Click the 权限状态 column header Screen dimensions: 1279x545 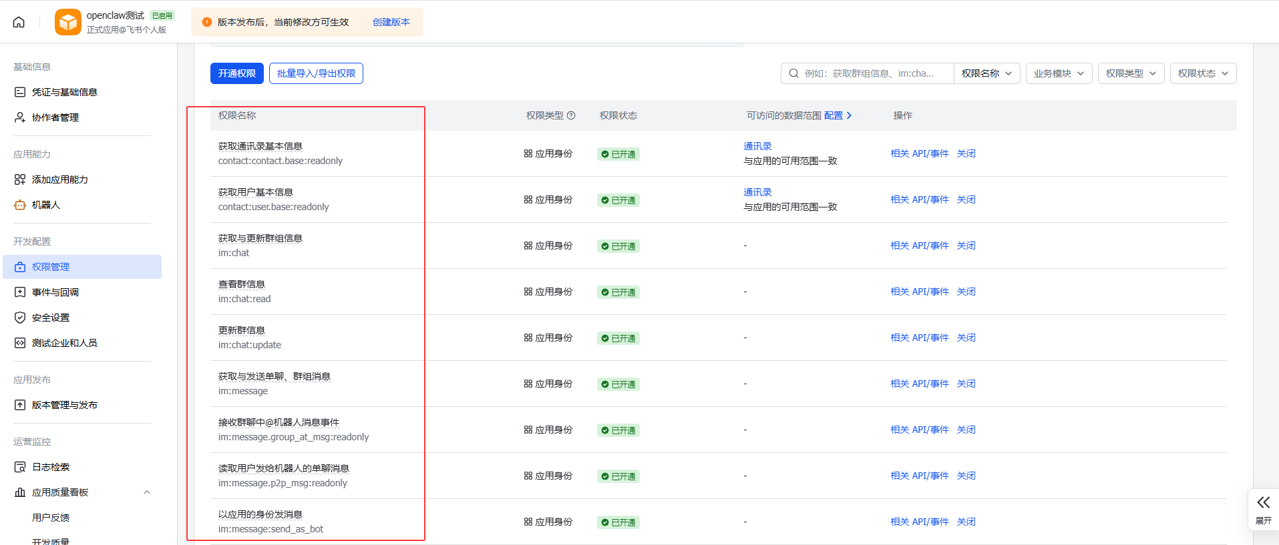tap(618, 115)
